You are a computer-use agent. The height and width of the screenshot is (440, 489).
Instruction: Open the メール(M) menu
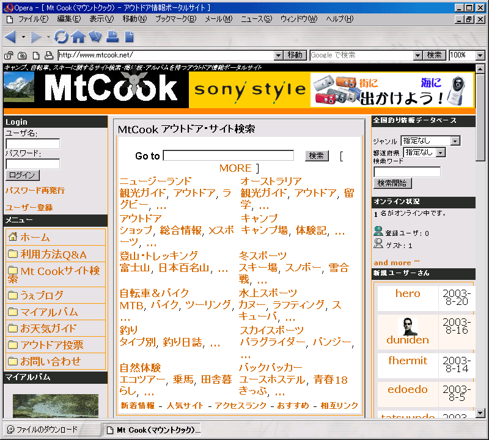[x=219, y=20]
